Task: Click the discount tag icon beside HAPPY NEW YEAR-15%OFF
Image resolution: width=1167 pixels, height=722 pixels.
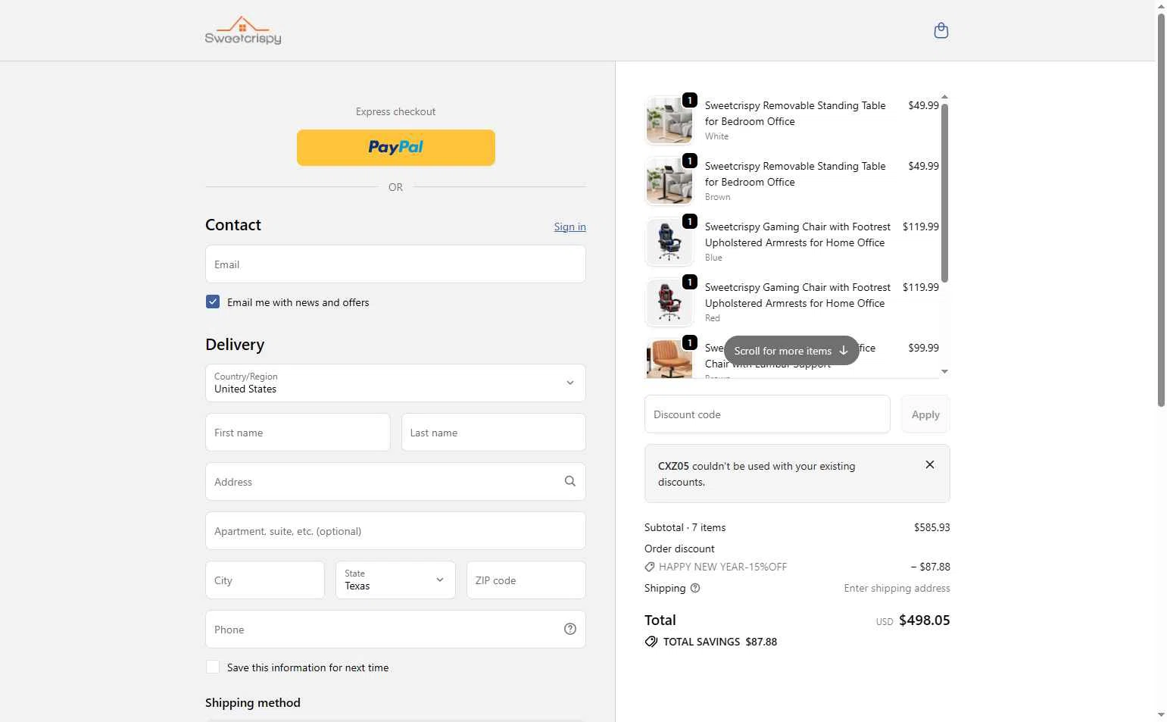Action: pos(650,567)
